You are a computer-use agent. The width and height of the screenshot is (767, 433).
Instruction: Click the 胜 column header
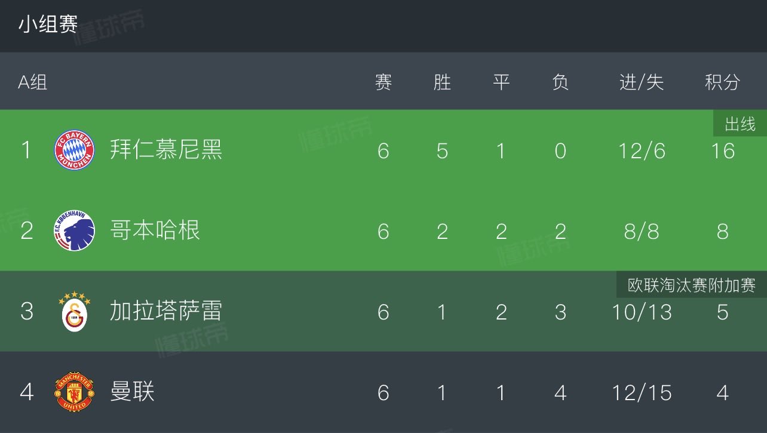(442, 82)
